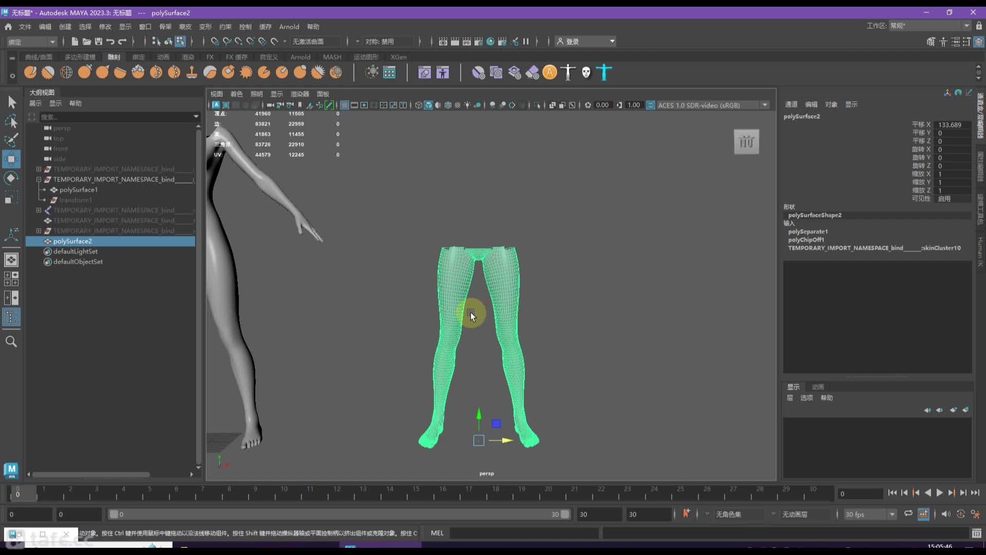
Task: Click the play backwards button
Action: (927, 493)
